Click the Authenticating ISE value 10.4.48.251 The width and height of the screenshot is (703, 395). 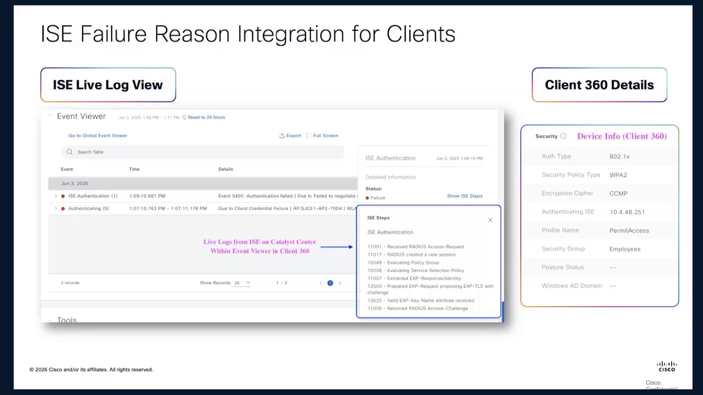[x=627, y=212]
